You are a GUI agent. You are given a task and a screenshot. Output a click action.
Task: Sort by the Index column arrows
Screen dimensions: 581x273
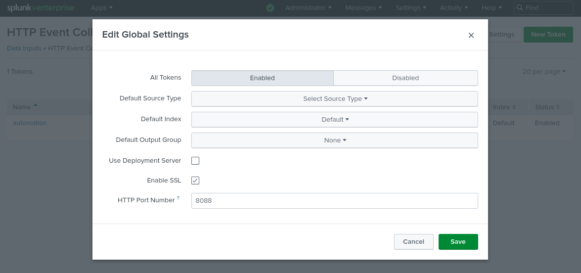514,107
